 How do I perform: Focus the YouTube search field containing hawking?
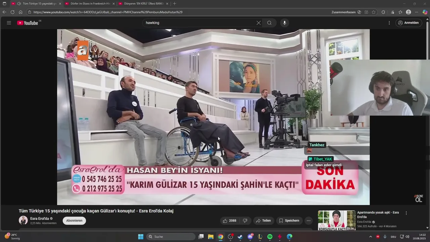[199, 23]
